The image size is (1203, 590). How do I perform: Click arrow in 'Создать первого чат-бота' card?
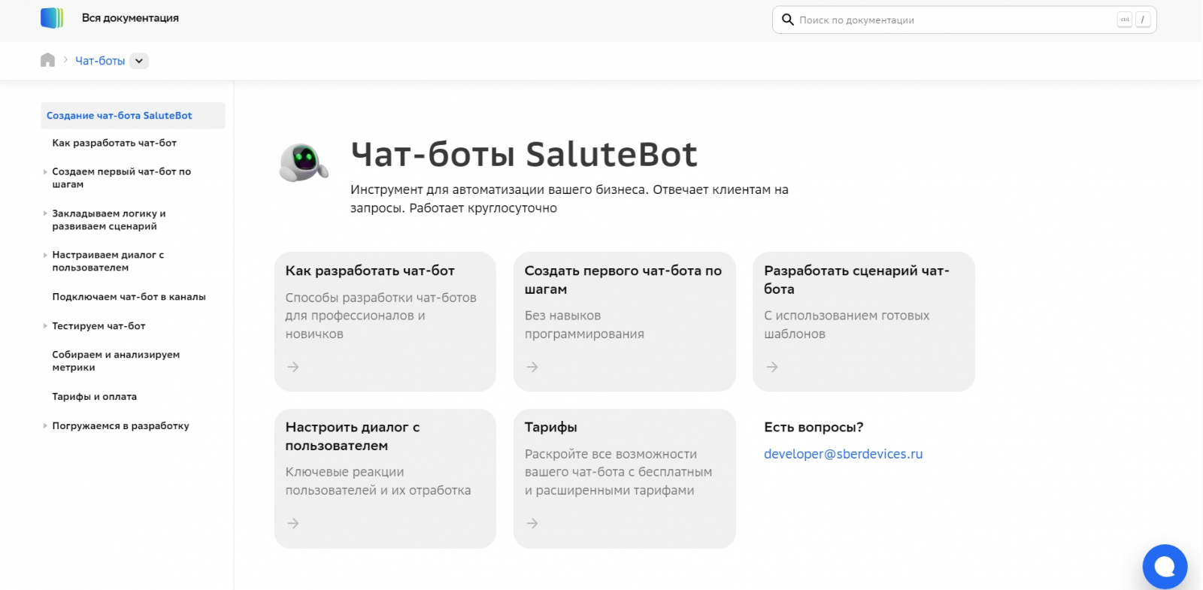[532, 367]
